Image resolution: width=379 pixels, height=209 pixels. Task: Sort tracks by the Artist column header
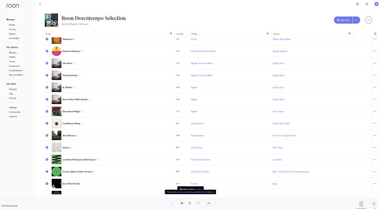pos(194,34)
